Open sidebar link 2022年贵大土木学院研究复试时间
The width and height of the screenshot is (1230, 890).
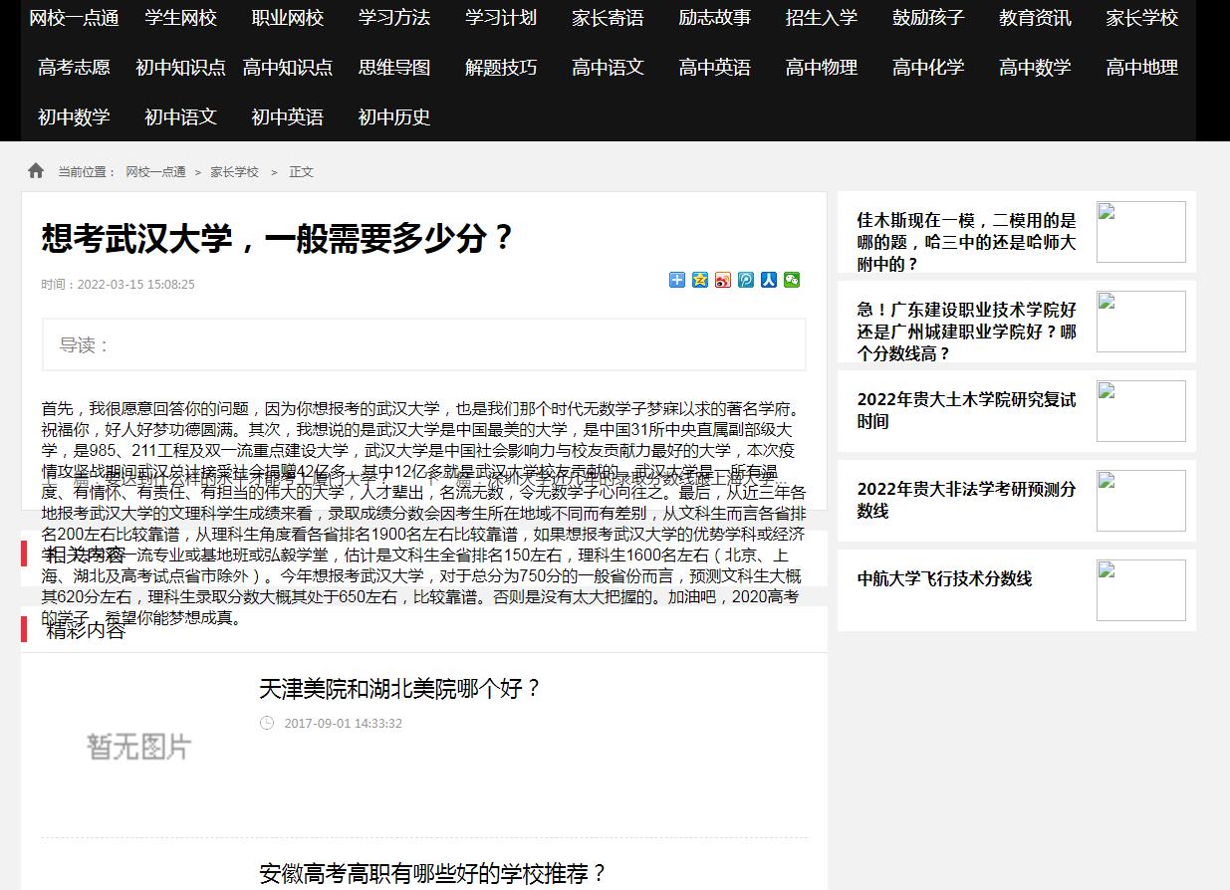[966, 410]
